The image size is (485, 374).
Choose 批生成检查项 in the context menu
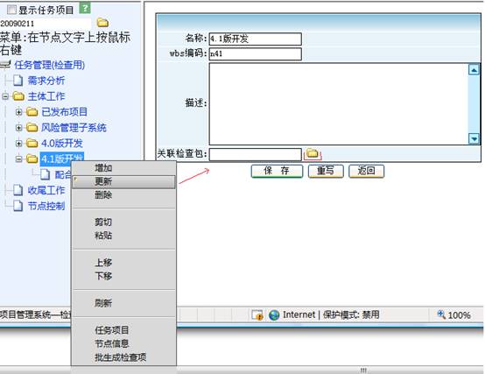click(x=121, y=357)
